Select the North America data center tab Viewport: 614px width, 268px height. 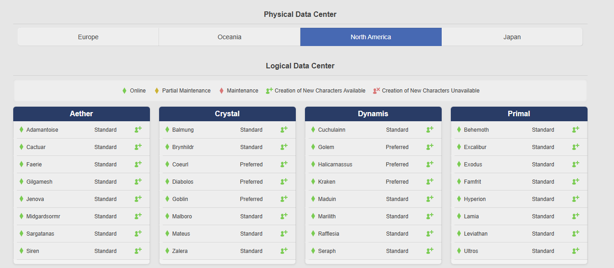(x=371, y=37)
